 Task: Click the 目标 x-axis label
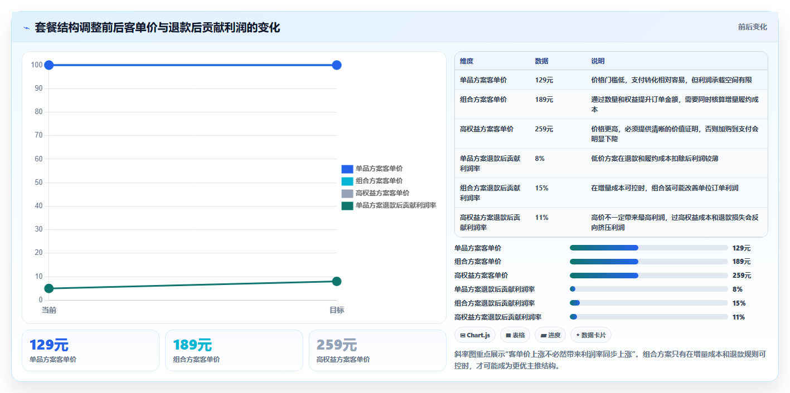coord(337,310)
